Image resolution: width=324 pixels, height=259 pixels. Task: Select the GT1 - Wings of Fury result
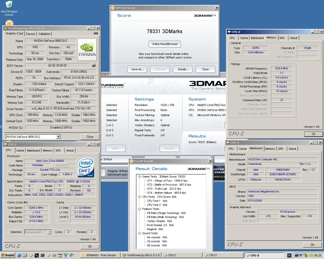(x=167, y=181)
